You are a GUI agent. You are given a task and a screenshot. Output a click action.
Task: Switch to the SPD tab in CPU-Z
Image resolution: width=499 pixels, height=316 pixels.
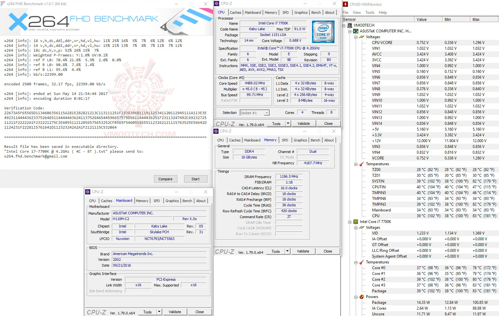coord(285,12)
